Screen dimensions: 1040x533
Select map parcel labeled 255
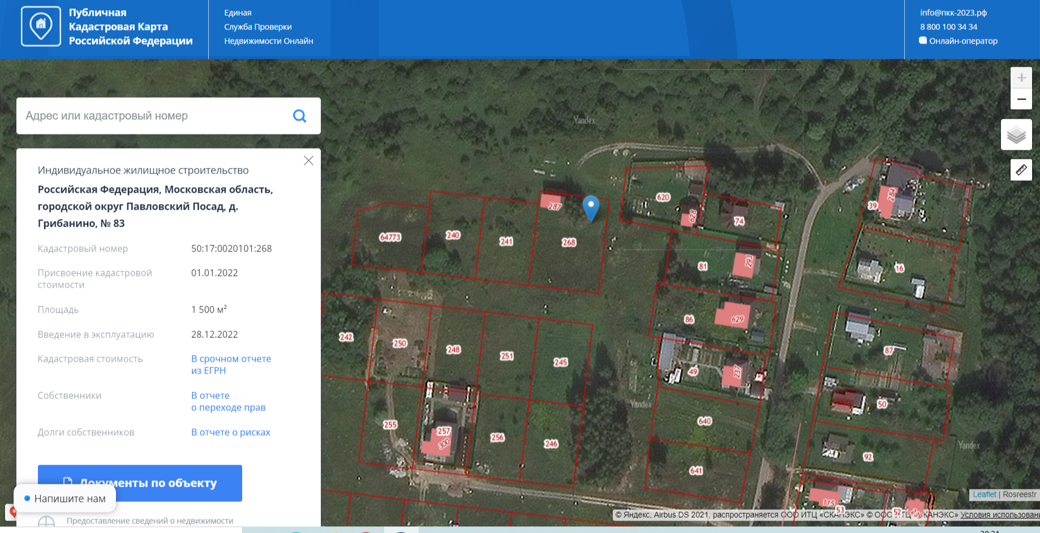[x=390, y=425]
